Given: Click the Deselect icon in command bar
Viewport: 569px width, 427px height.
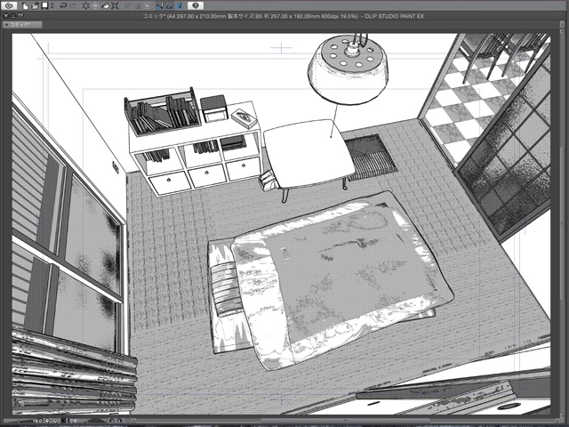Looking at the screenshot, I should (127, 6).
